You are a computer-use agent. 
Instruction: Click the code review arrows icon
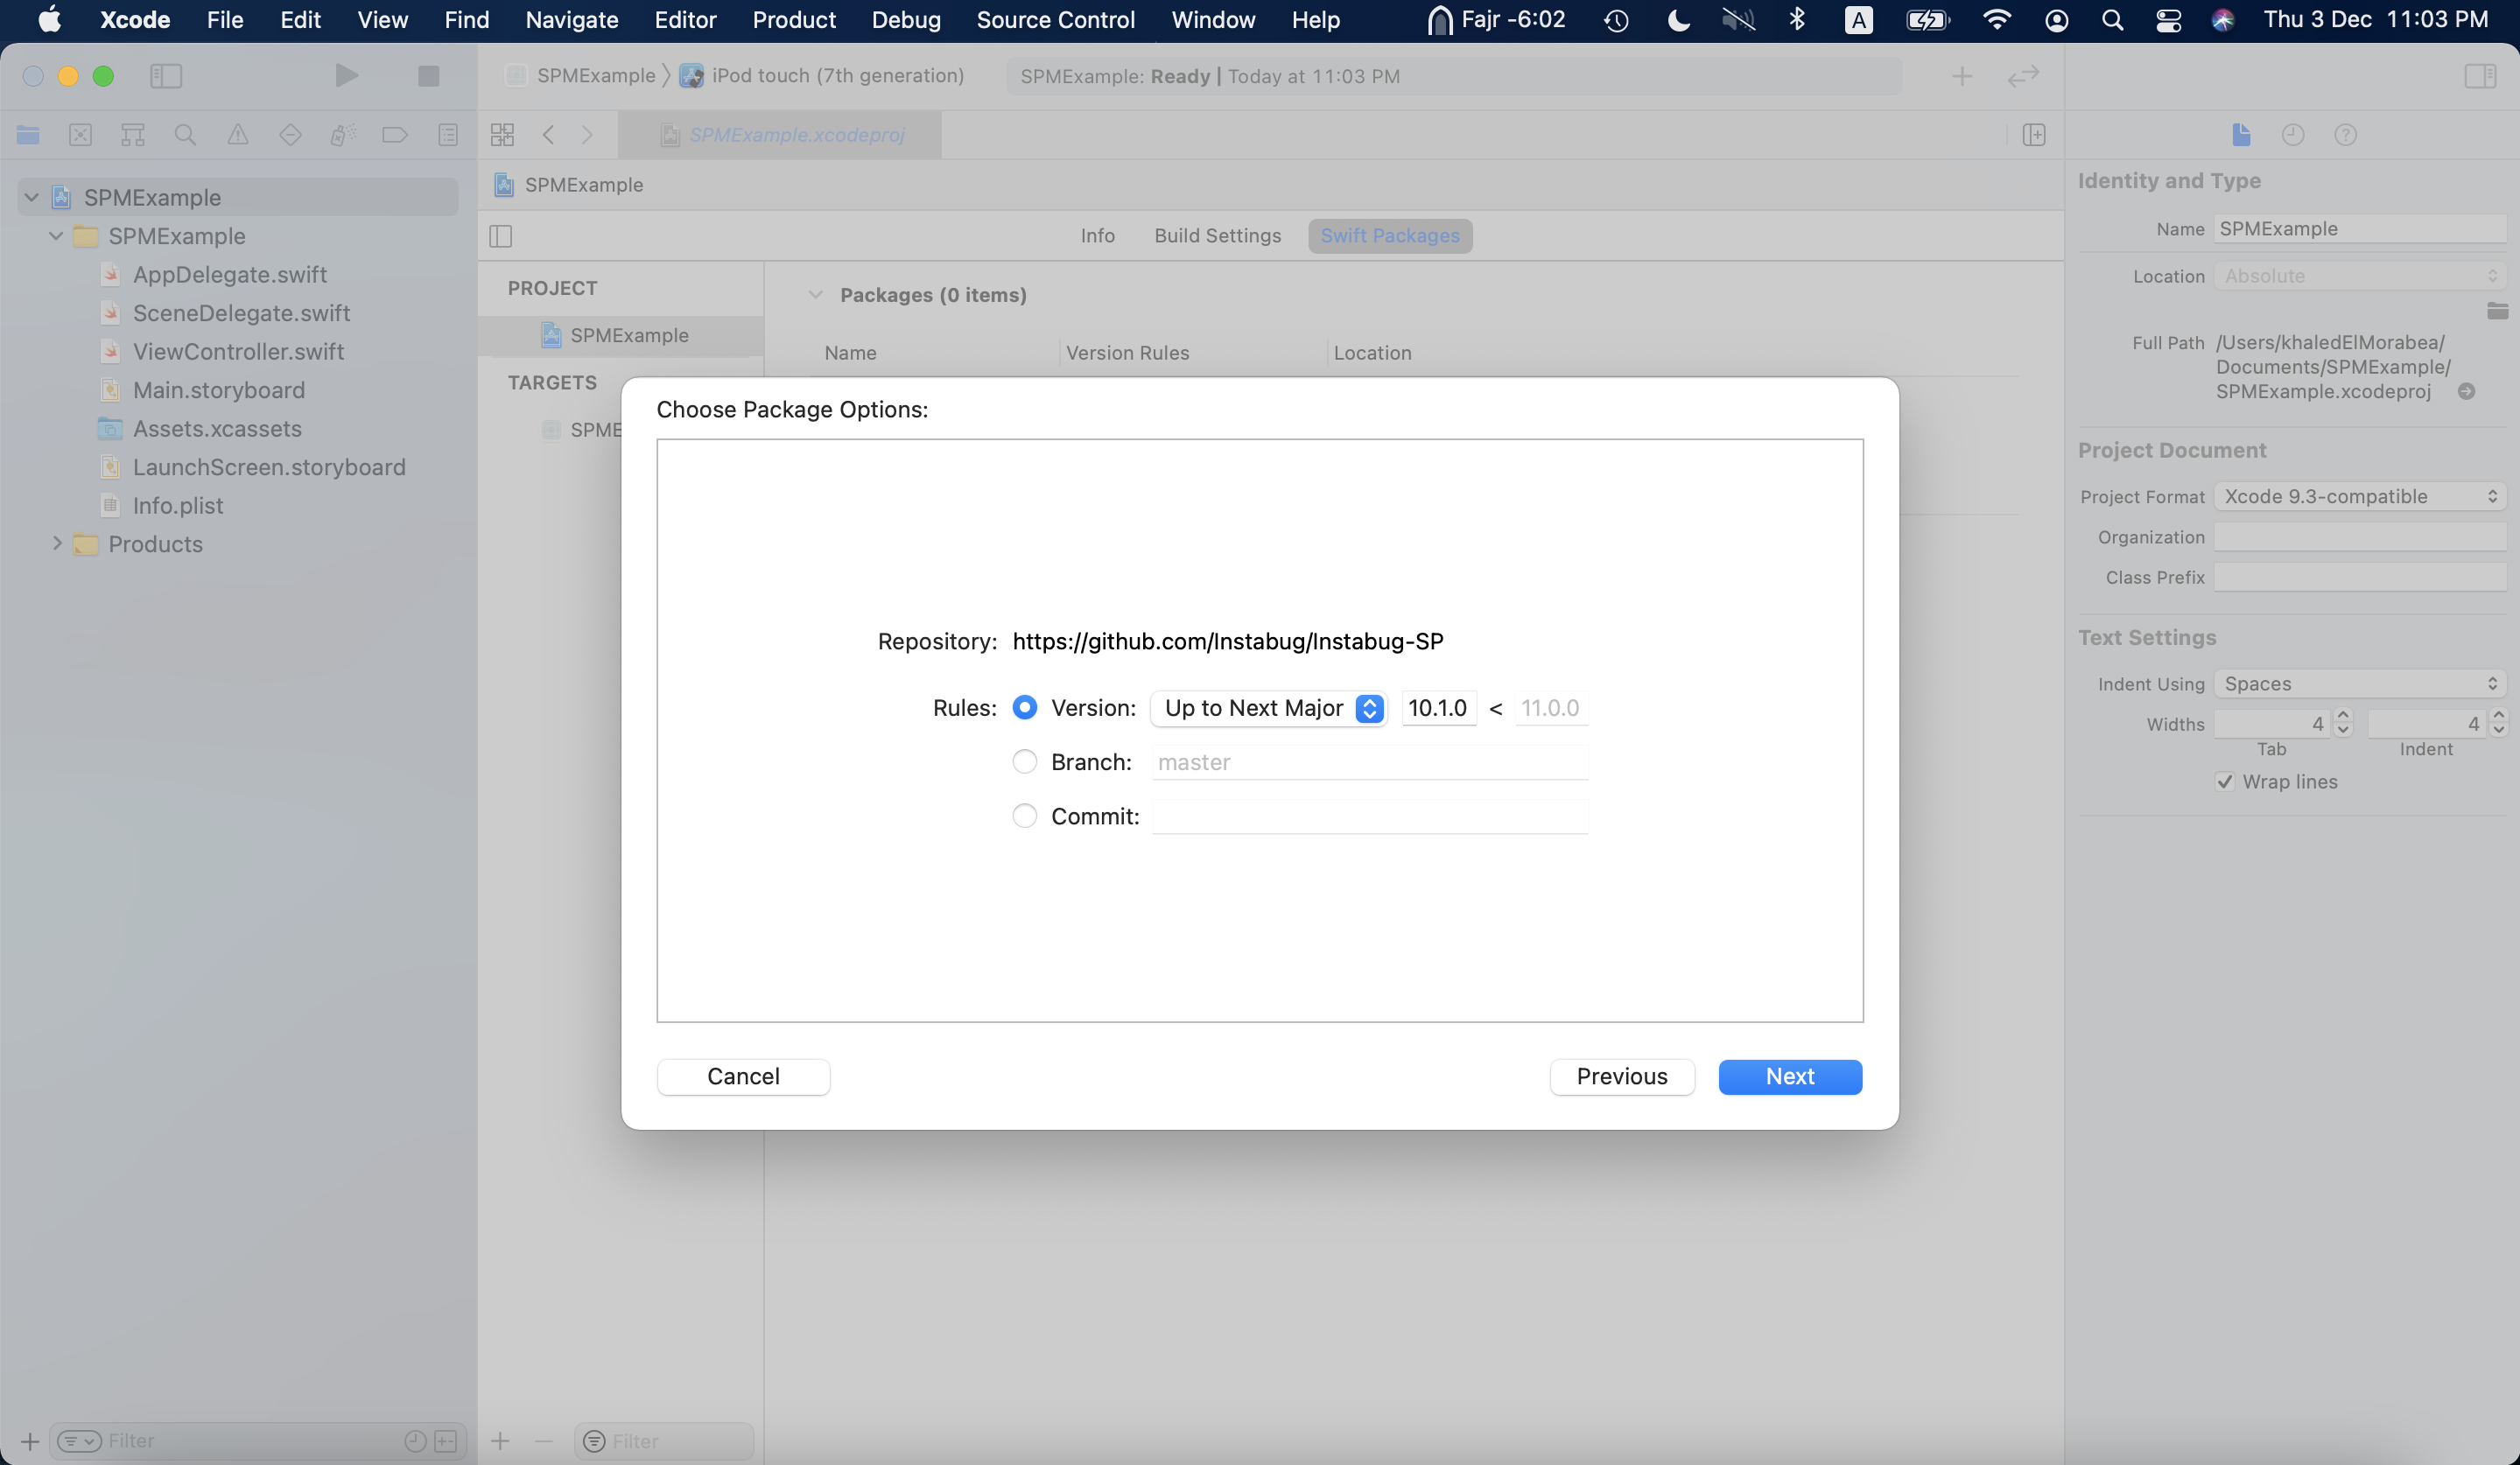tap(2023, 76)
